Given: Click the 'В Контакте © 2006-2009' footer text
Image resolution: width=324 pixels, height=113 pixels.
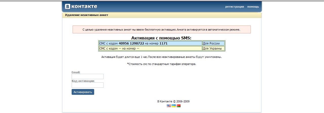Looking at the screenshot, I should (x=173, y=101).
